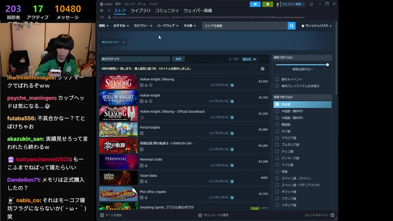Click the download manager icon
Viewport: 393px width, 221px height.
200,215
